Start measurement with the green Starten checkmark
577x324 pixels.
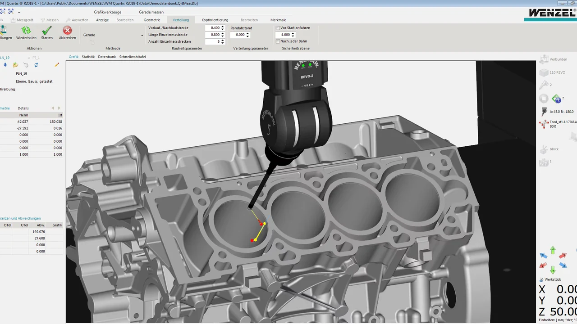pyautogui.click(x=47, y=31)
